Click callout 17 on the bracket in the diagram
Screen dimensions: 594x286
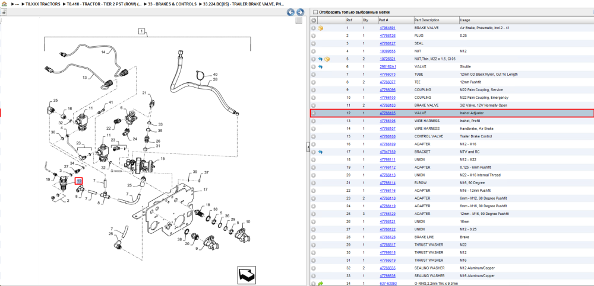(x=206, y=189)
